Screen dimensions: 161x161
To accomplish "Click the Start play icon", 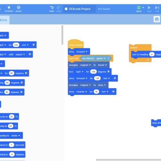I will click(149, 8).
